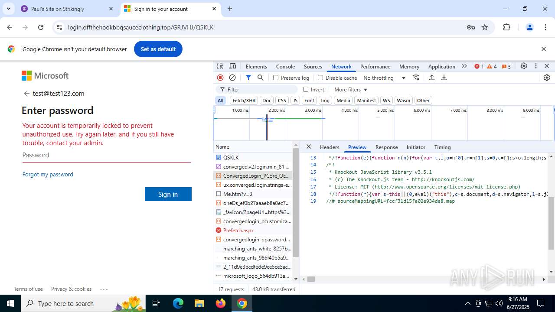Open the Initiator tab
The image size is (555, 312).
click(416, 147)
